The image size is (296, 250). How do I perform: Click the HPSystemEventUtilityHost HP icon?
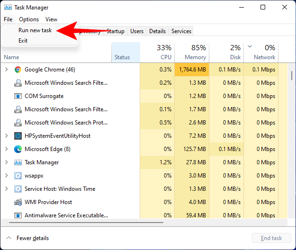(x=18, y=136)
